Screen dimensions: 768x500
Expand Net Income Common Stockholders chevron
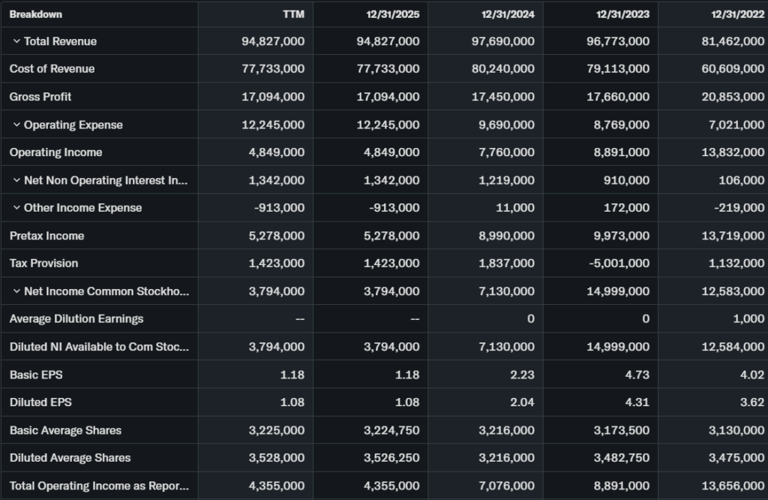click(x=16, y=291)
